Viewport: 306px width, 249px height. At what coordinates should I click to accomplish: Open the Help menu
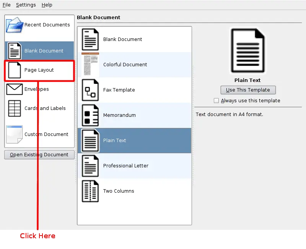pyautogui.click(x=47, y=5)
